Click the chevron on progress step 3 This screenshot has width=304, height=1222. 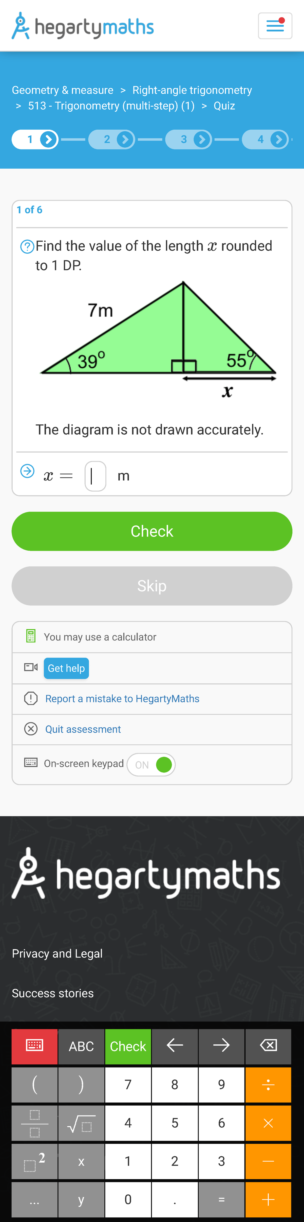tap(202, 139)
